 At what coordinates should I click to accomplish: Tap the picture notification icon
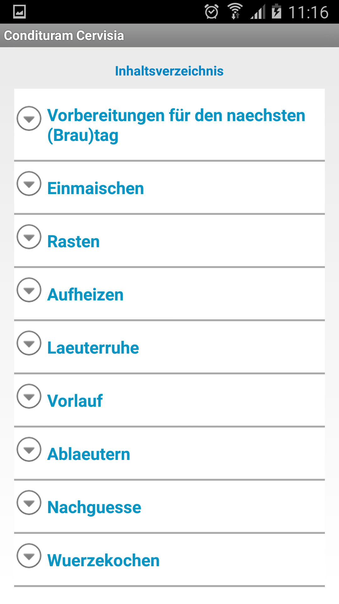[x=19, y=12]
